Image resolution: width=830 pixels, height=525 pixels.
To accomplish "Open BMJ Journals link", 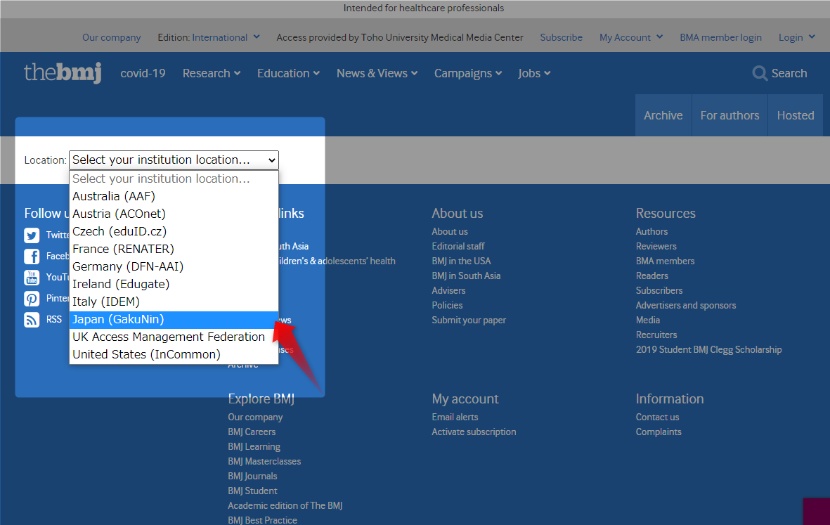I will tap(252, 477).
